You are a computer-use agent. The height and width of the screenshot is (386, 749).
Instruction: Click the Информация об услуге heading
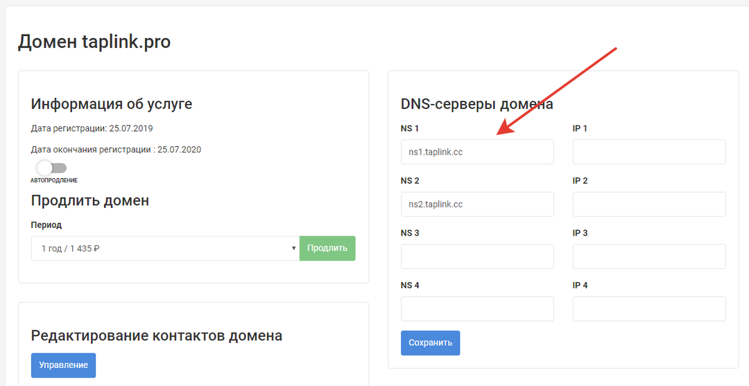point(111,103)
